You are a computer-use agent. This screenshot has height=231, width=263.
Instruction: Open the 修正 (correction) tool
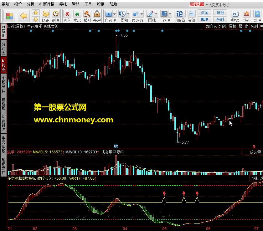46,16
